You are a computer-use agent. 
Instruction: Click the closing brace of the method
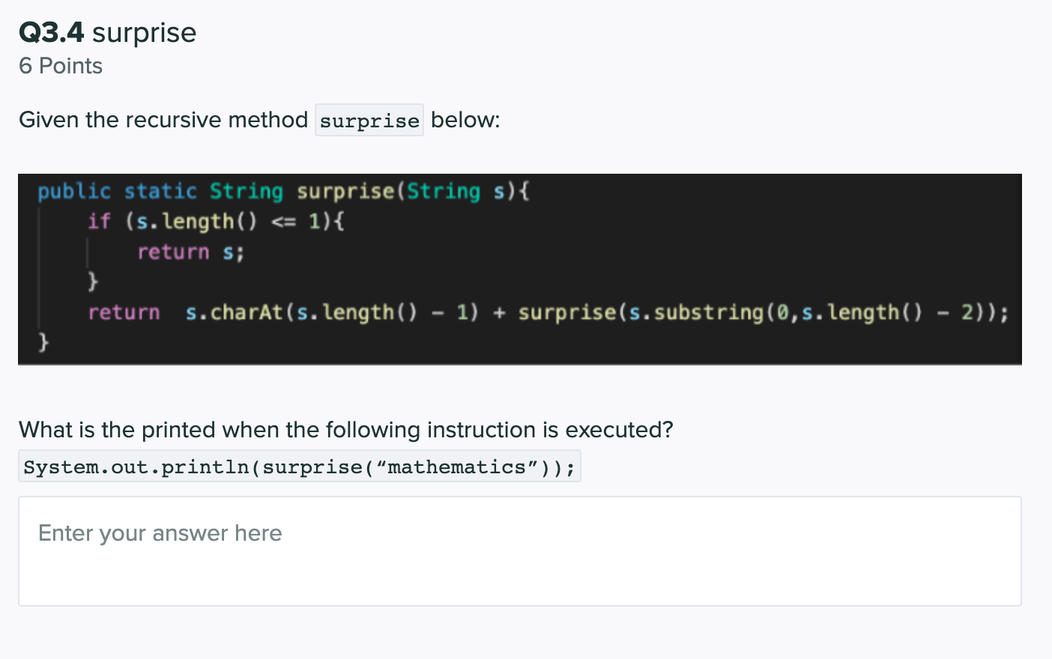click(43, 341)
